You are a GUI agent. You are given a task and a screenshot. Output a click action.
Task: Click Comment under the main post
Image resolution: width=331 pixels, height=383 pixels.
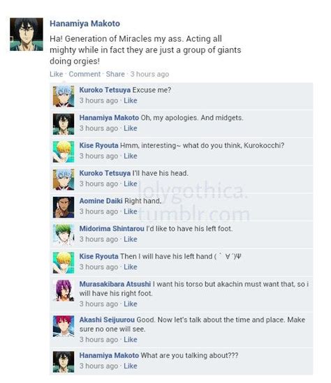pos(84,74)
